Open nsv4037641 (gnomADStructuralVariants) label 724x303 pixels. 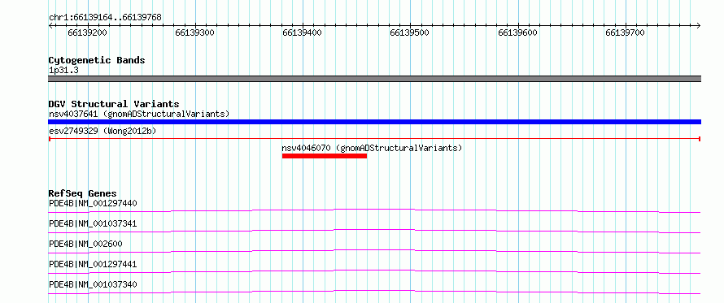[139, 114]
